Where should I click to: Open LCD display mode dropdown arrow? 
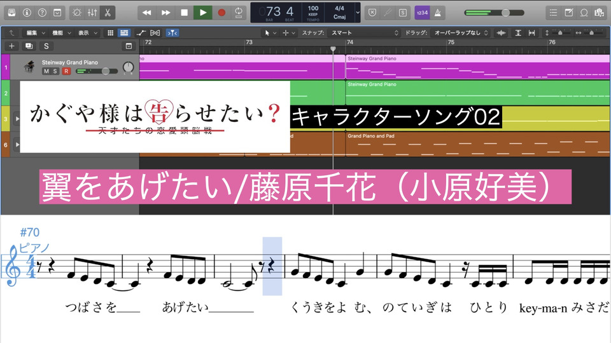[x=358, y=13]
